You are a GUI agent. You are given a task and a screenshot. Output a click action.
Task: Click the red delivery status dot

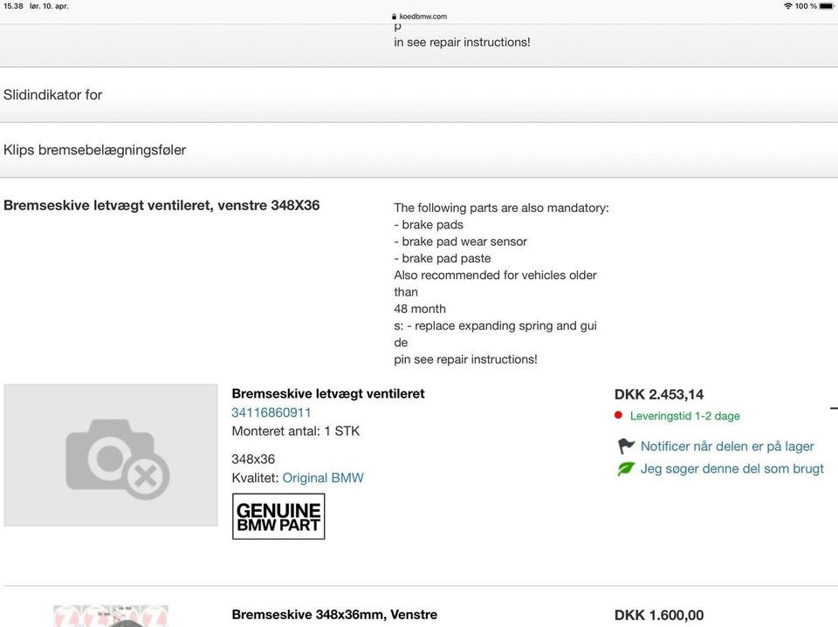tap(618, 416)
